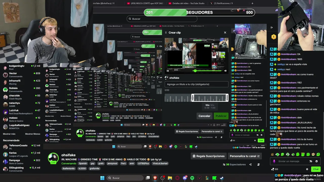Open the natachyu channel in sidebar
324x182 pixels.
click(21, 104)
